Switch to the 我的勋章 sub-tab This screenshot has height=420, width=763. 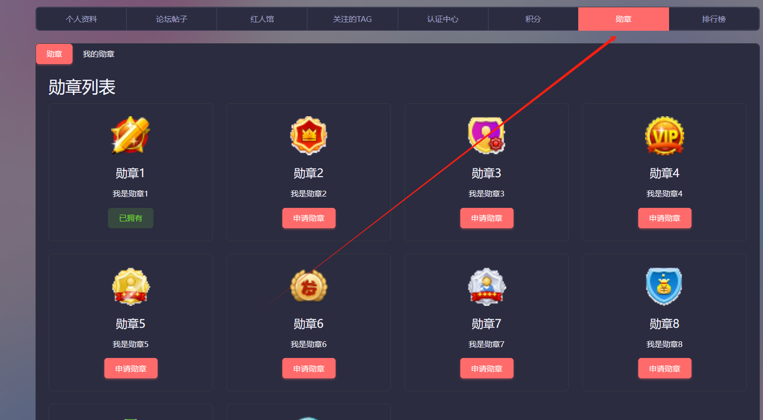pos(99,54)
